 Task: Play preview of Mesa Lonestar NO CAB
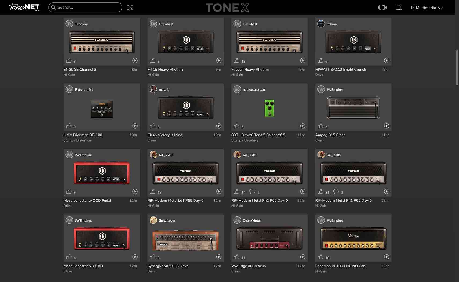point(135,257)
